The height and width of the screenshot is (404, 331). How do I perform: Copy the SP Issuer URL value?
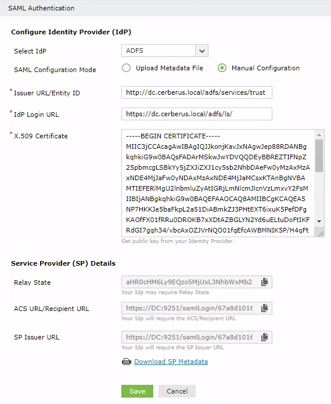pyautogui.click(x=265, y=337)
